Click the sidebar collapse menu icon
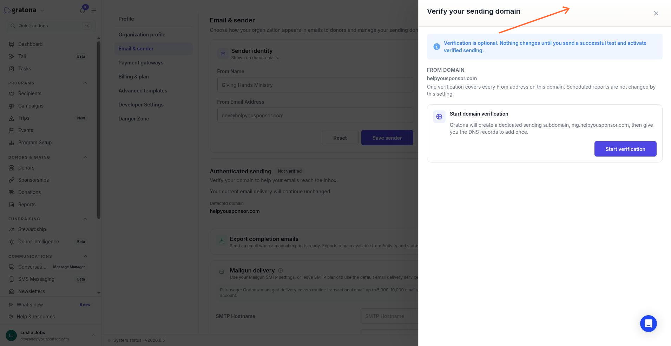Image resolution: width=671 pixels, height=346 pixels. tap(94, 11)
